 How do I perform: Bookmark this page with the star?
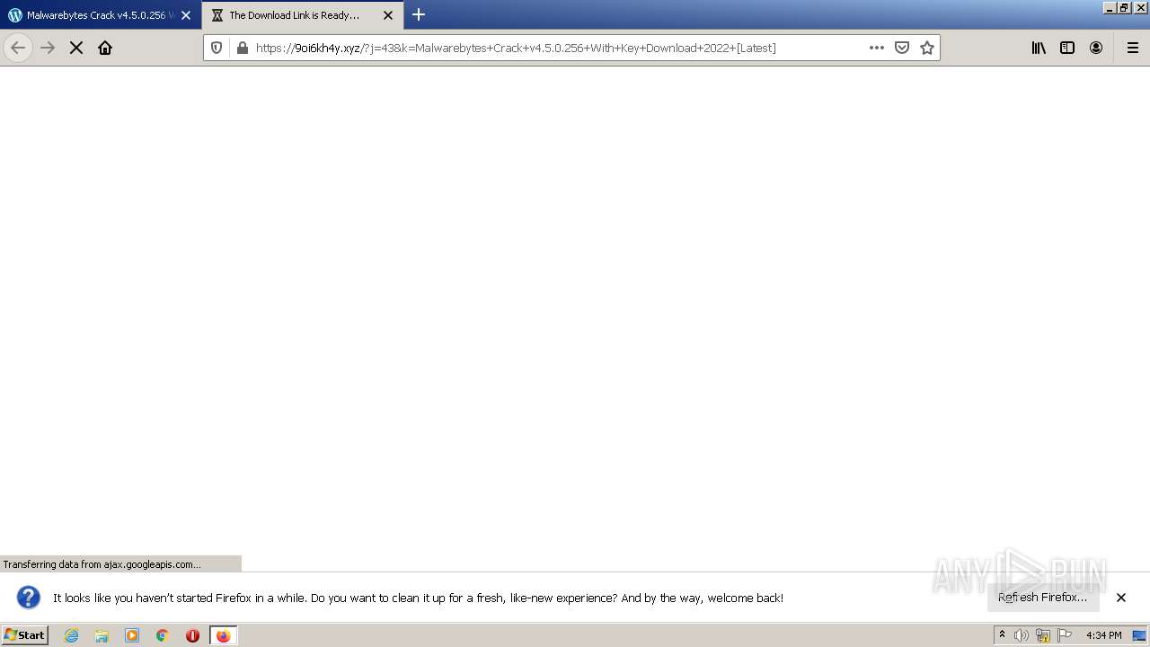pyautogui.click(x=927, y=48)
